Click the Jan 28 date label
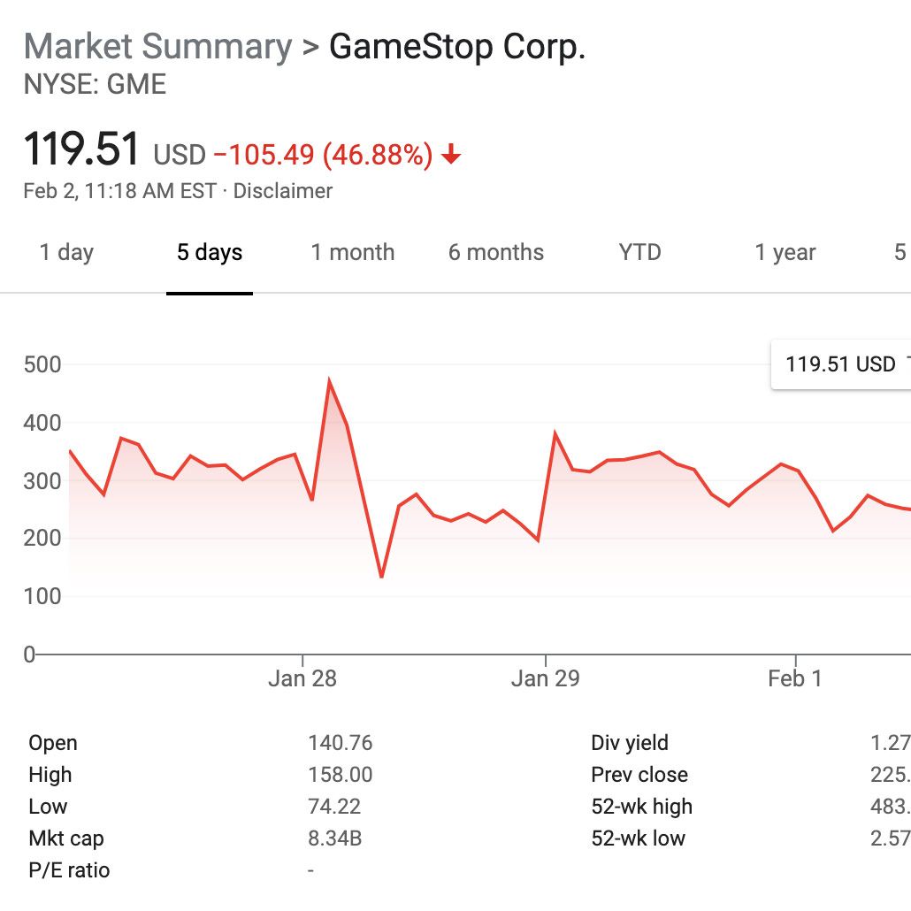Image resolution: width=911 pixels, height=911 pixels. (x=302, y=679)
